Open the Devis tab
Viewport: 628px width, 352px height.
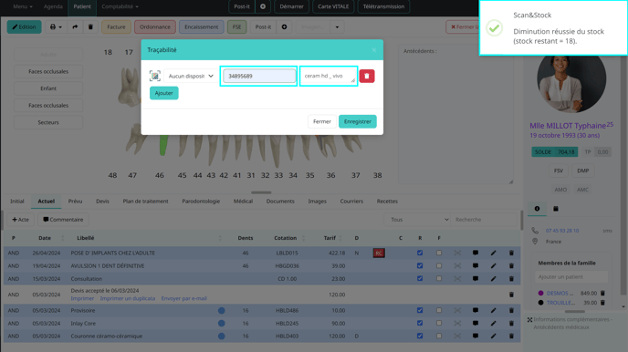[102, 202]
